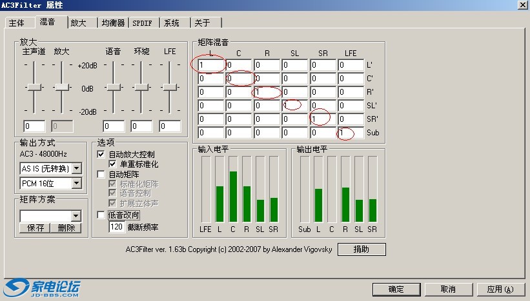The height and width of the screenshot is (301, 530).
Task: Click the 删除 matrix preset button
Action: tap(66, 228)
